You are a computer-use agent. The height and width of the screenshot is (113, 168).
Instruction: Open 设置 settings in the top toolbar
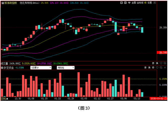coord(150,3)
